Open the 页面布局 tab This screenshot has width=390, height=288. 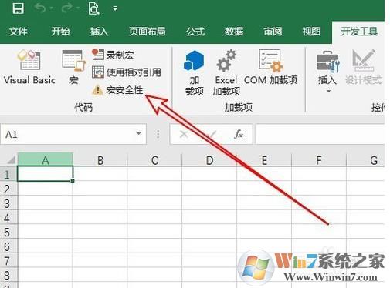[148, 32]
